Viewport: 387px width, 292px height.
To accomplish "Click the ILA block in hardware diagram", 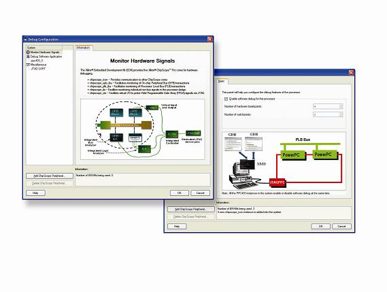I will click(144, 149).
